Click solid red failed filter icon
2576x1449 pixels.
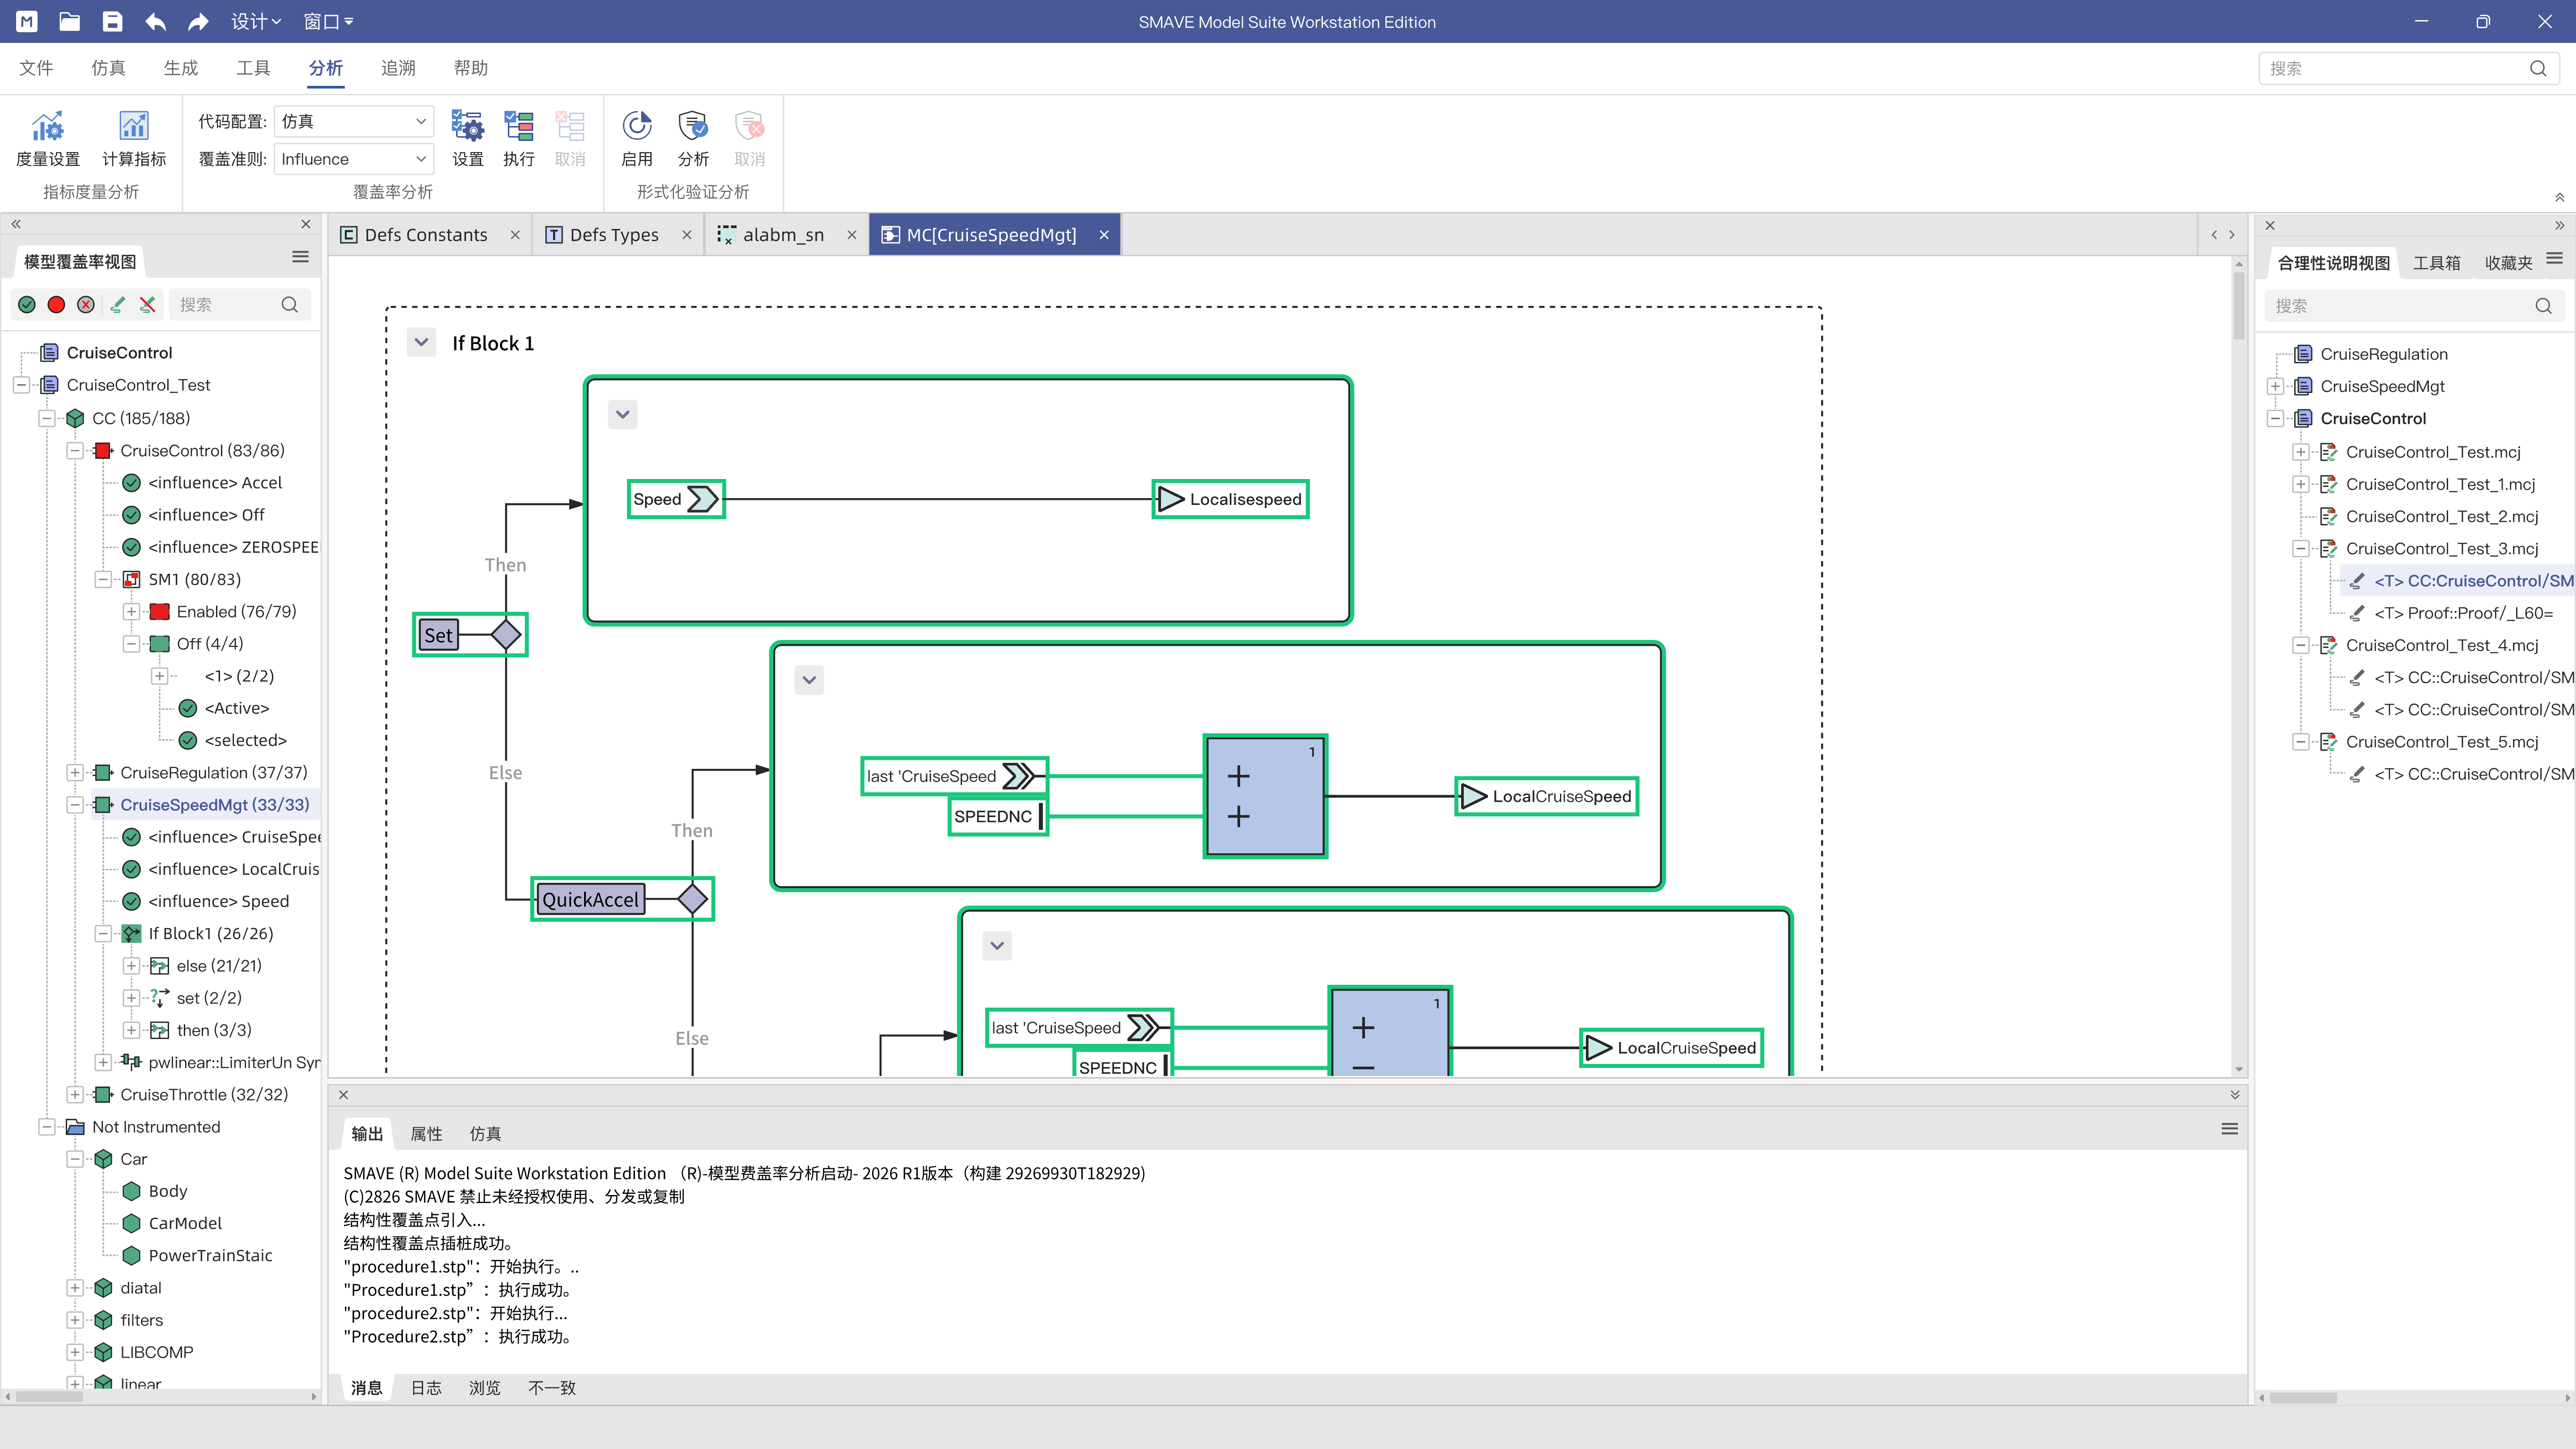(56, 305)
